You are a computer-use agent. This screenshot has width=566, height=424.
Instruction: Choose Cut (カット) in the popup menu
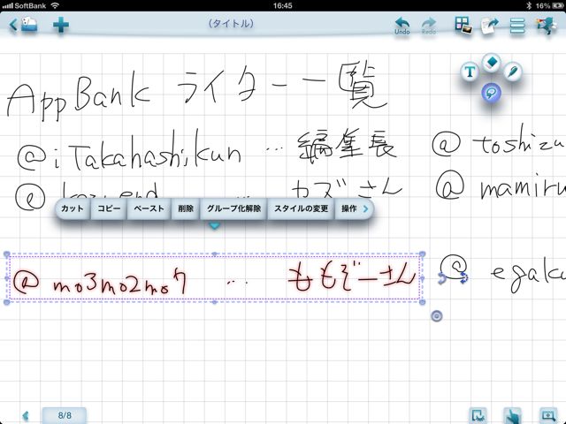(x=73, y=208)
